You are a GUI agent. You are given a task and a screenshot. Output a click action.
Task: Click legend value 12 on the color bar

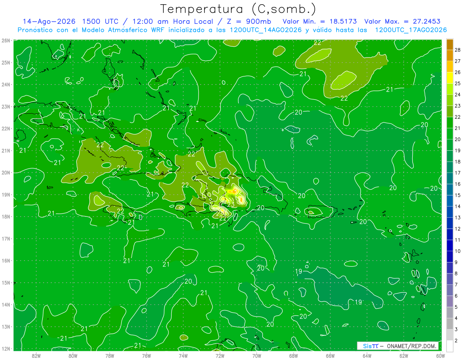(x=457, y=229)
